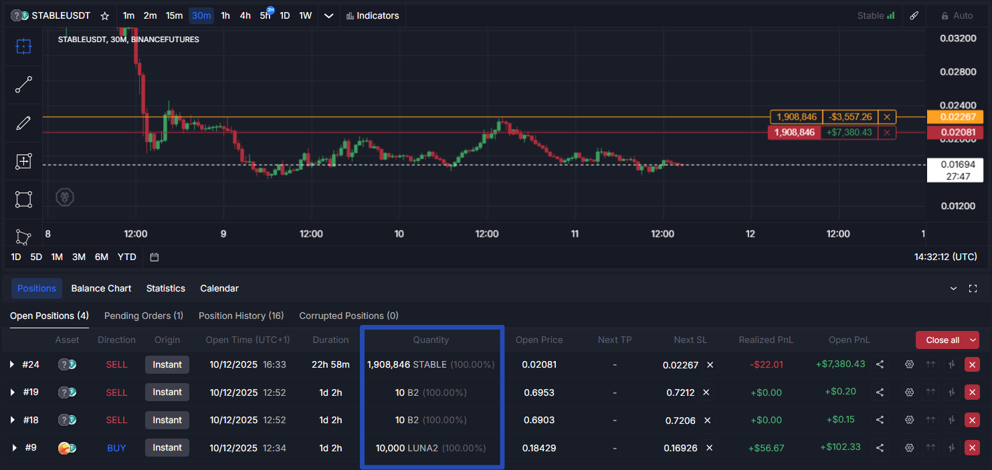Select the rectangle shape tool
Image resolution: width=992 pixels, height=470 pixels.
pos(23,199)
